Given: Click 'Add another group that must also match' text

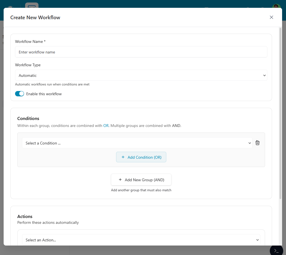Looking at the screenshot, I should pyautogui.click(x=141, y=190).
